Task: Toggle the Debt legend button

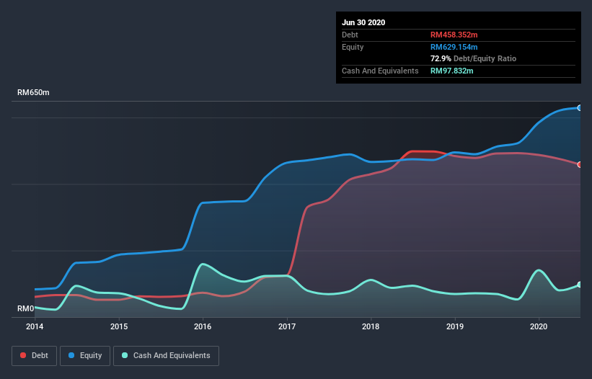Action: coord(34,356)
